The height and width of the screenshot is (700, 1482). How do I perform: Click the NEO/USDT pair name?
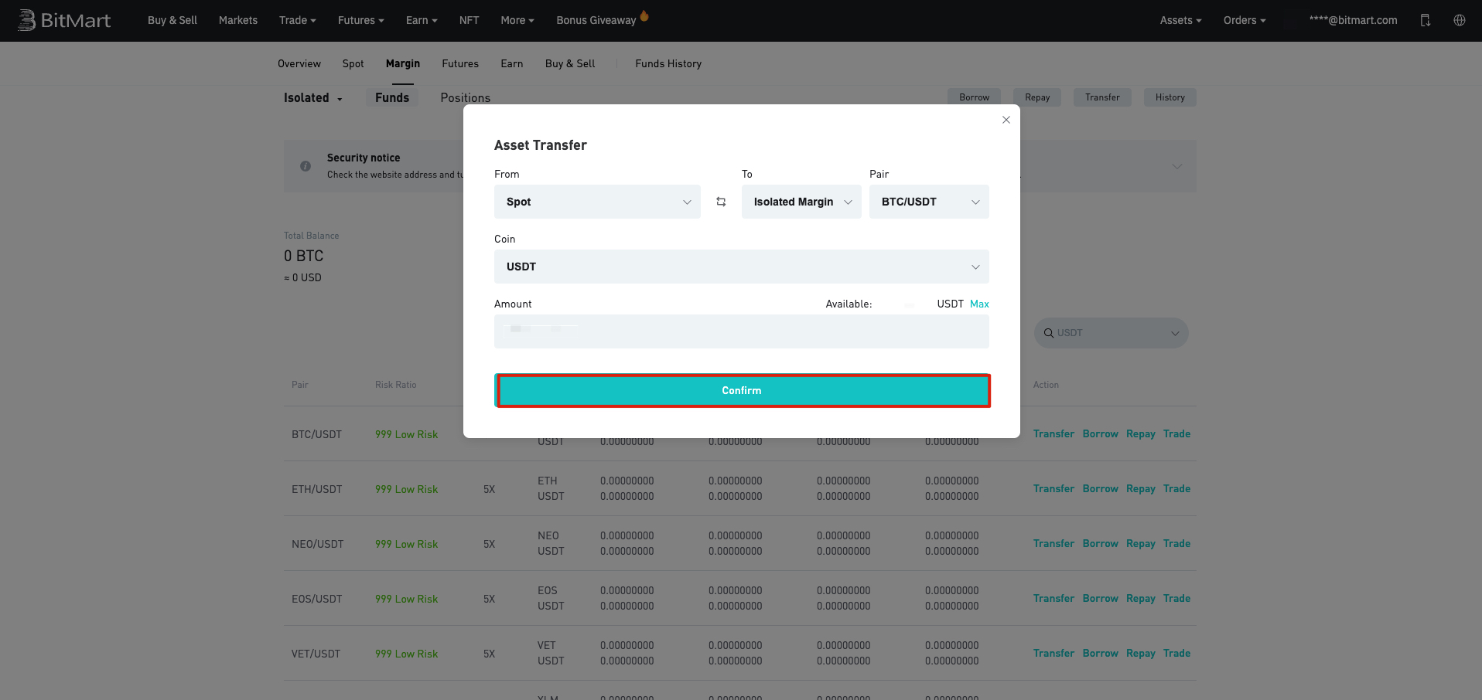click(x=317, y=544)
